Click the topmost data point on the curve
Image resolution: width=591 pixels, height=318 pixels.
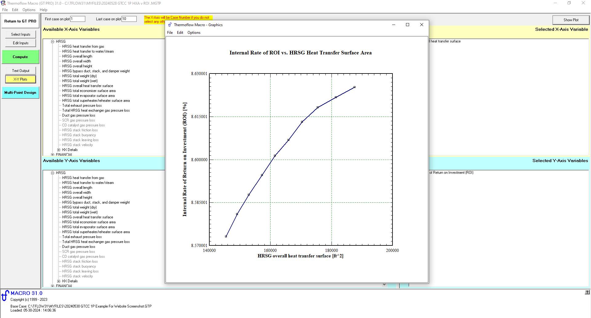(355, 87)
